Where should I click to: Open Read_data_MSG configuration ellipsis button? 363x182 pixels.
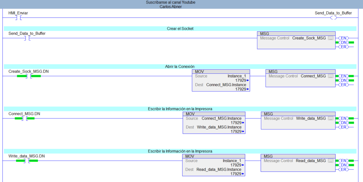coord(331,161)
